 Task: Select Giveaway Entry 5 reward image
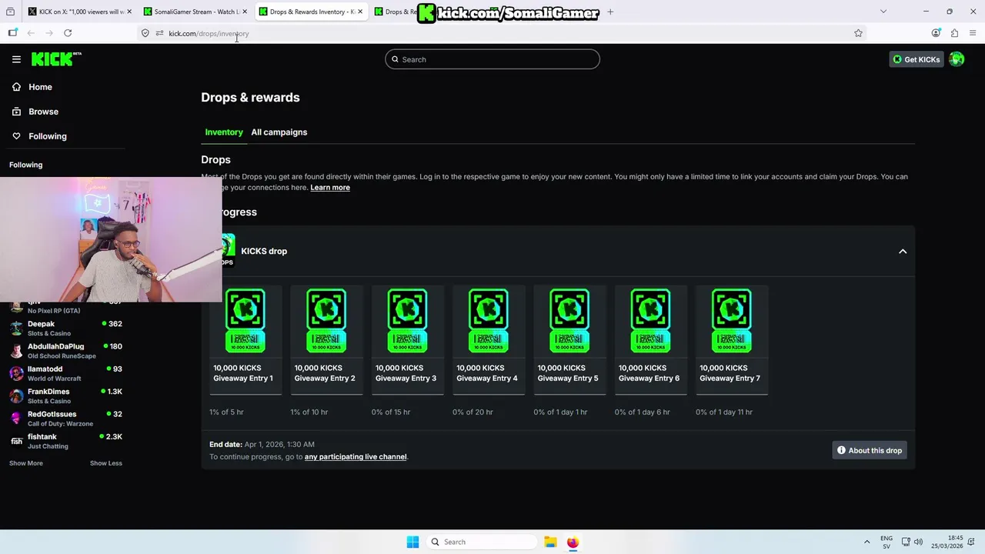tap(569, 321)
